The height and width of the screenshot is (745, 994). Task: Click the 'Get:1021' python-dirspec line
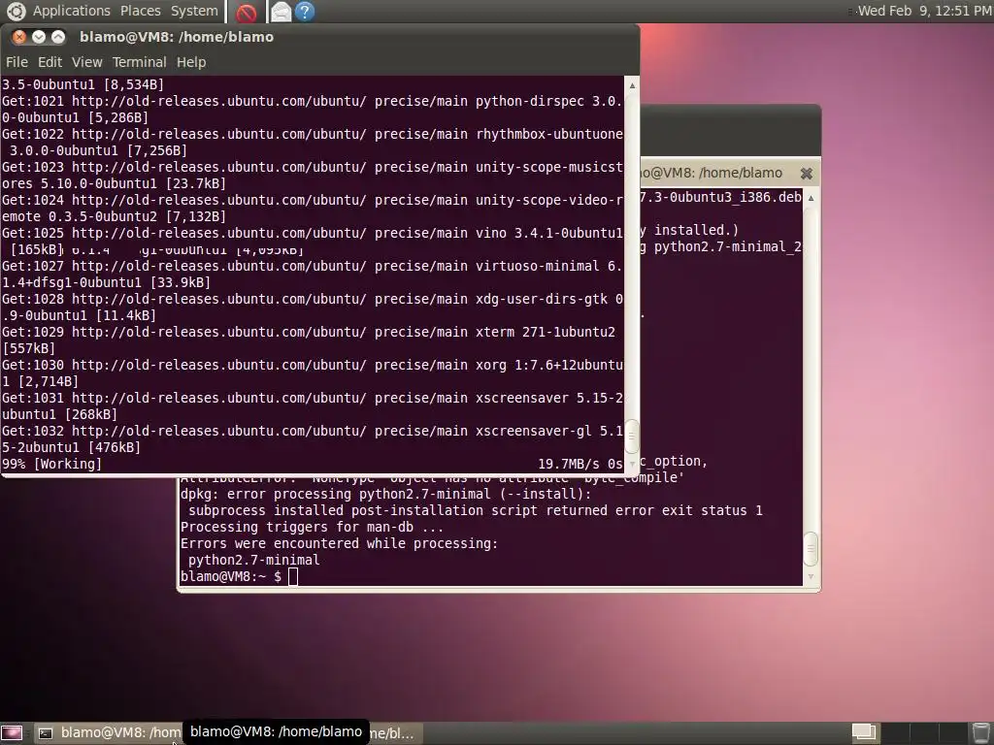[x=312, y=101]
